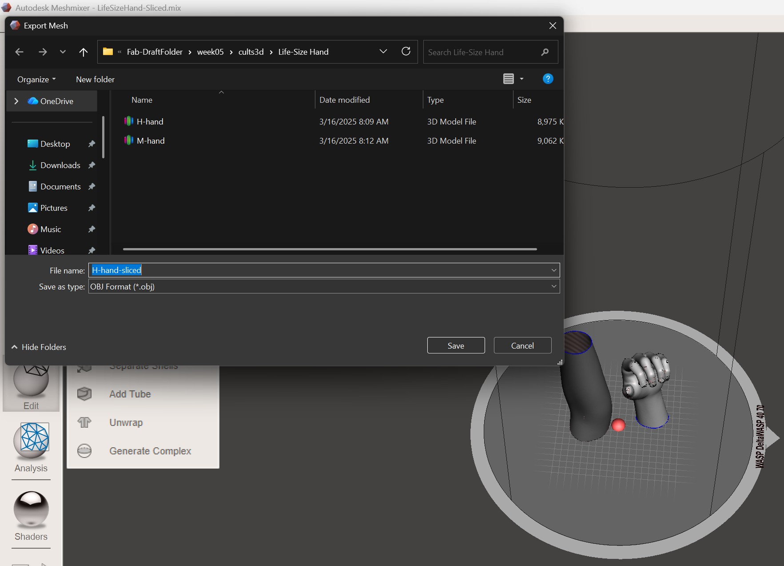
Task: Expand the cults3d breadcrumb chevron
Action: pos(271,52)
